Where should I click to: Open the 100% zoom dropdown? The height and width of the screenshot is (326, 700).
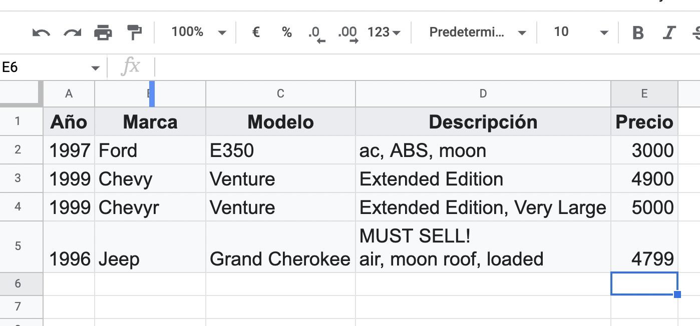tap(198, 32)
